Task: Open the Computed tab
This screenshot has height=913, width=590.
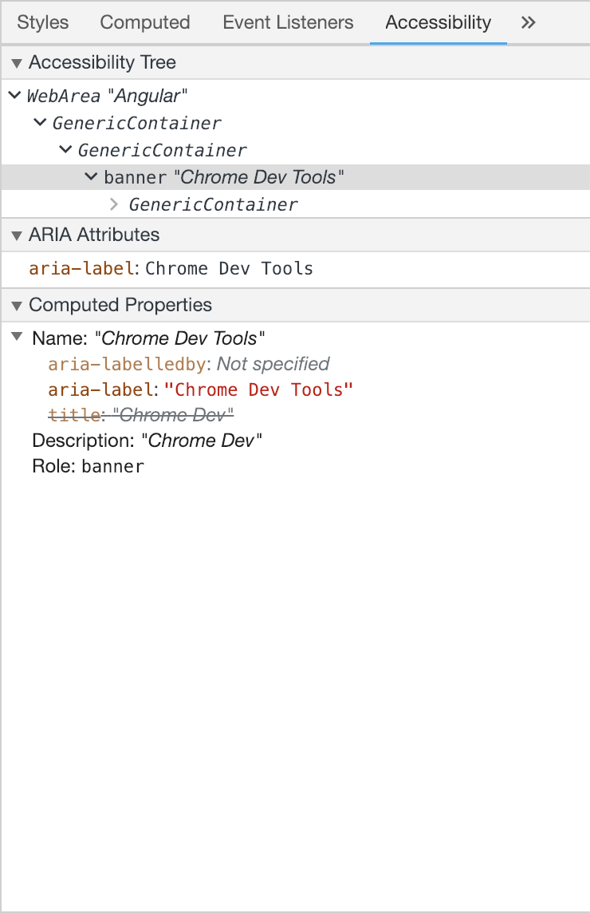Action: 145,22
